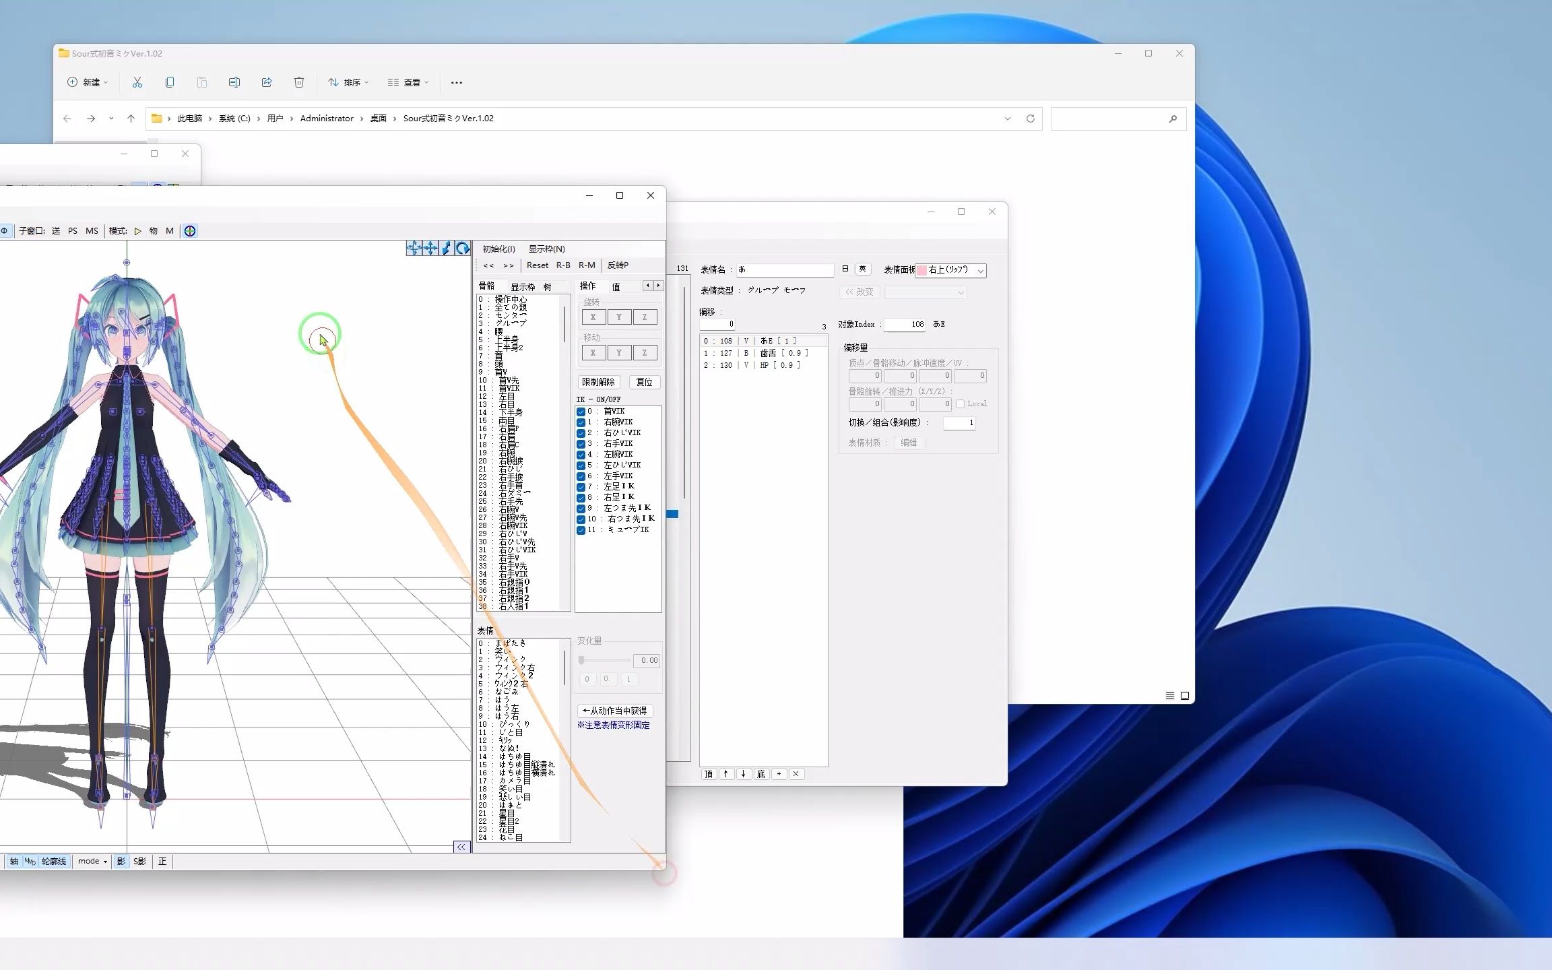This screenshot has height=970, width=1552.
Task: Move morph offset entry up arrow
Action: click(x=726, y=774)
